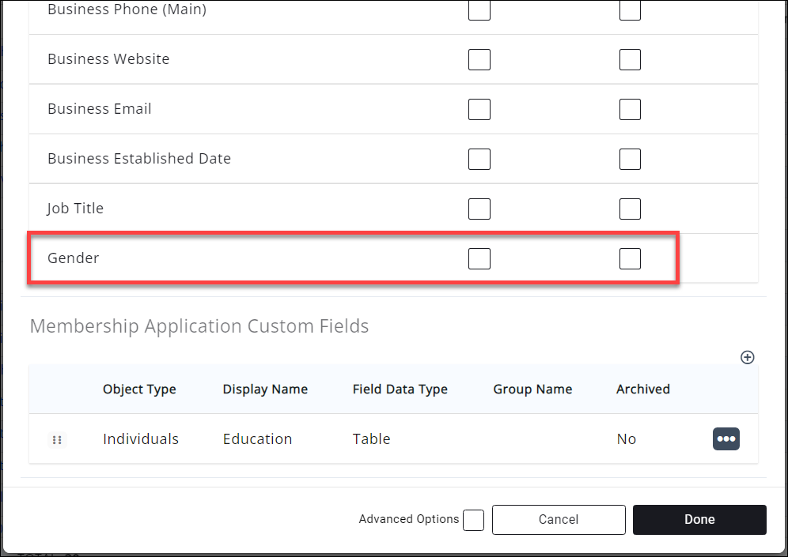Enable the second checkbox for Business Email
Image resolution: width=788 pixels, height=557 pixels.
630,109
